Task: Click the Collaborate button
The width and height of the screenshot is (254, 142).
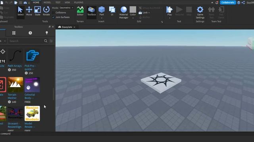Action: [228, 2]
